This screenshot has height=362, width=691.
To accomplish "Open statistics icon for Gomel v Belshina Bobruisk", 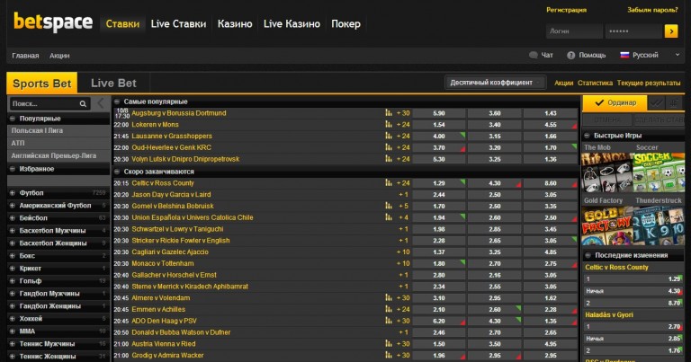I will pos(389,206).
